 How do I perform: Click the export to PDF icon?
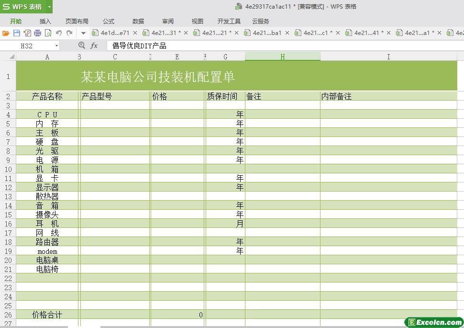tap(27, 33)
